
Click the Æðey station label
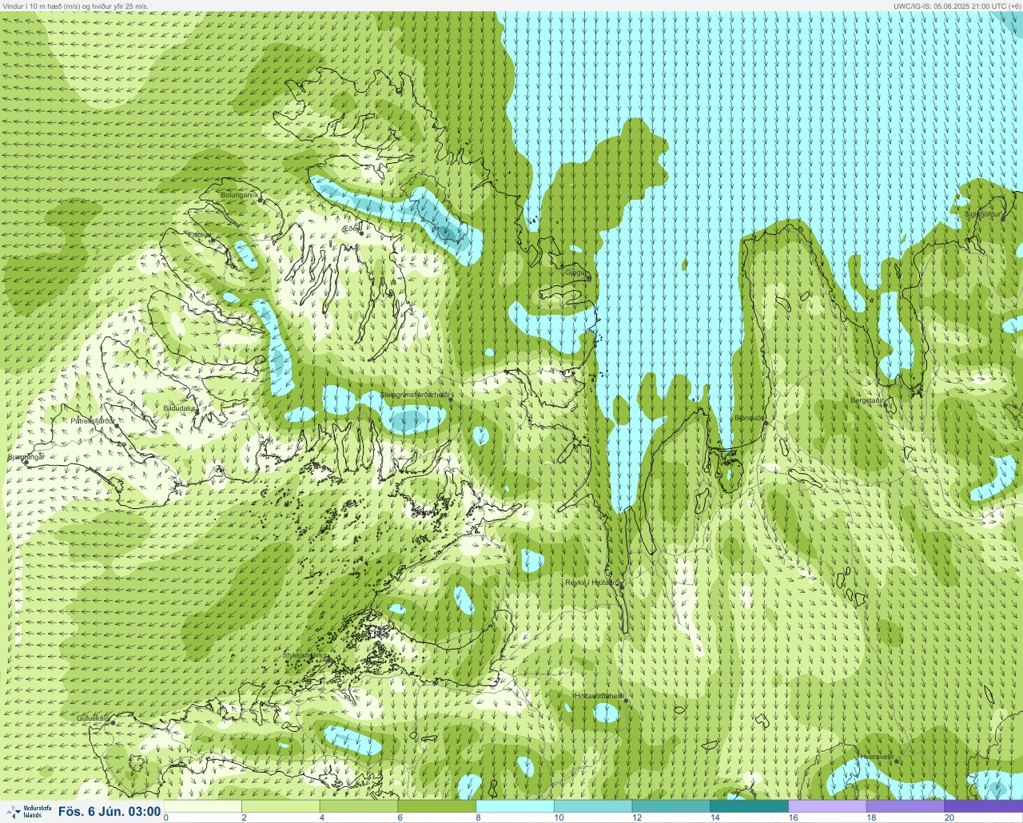point(351,229)
